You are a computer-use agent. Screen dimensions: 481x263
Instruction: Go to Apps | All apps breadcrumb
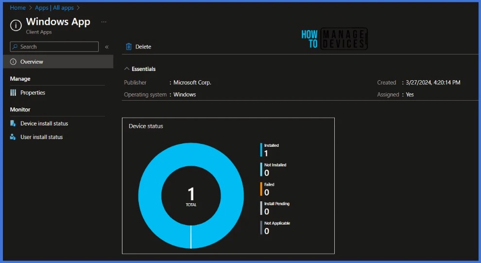[x=54, y=8]
